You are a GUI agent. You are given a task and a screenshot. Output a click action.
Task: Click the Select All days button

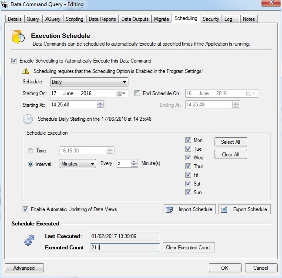click(231, 142)
